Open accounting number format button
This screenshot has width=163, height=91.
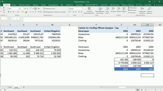[70, 12]
